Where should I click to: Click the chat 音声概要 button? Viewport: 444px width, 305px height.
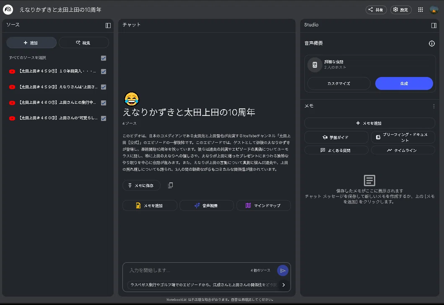[206, 205]
